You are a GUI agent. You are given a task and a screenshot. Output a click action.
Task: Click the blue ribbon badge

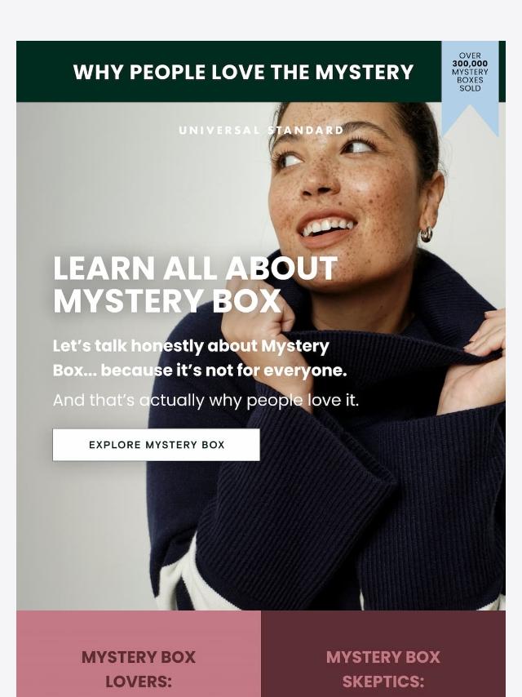pyautogui.click(x=470, y=88)
